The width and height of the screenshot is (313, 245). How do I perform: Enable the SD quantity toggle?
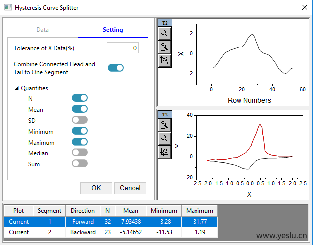point(80,120)
